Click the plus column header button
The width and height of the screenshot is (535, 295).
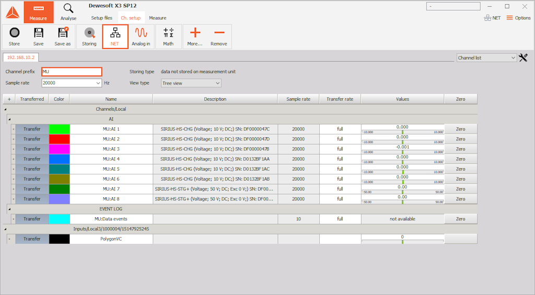pyautogui.click(x=9, y=99)
